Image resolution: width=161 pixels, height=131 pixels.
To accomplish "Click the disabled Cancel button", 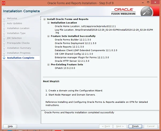I will [151, 126].
